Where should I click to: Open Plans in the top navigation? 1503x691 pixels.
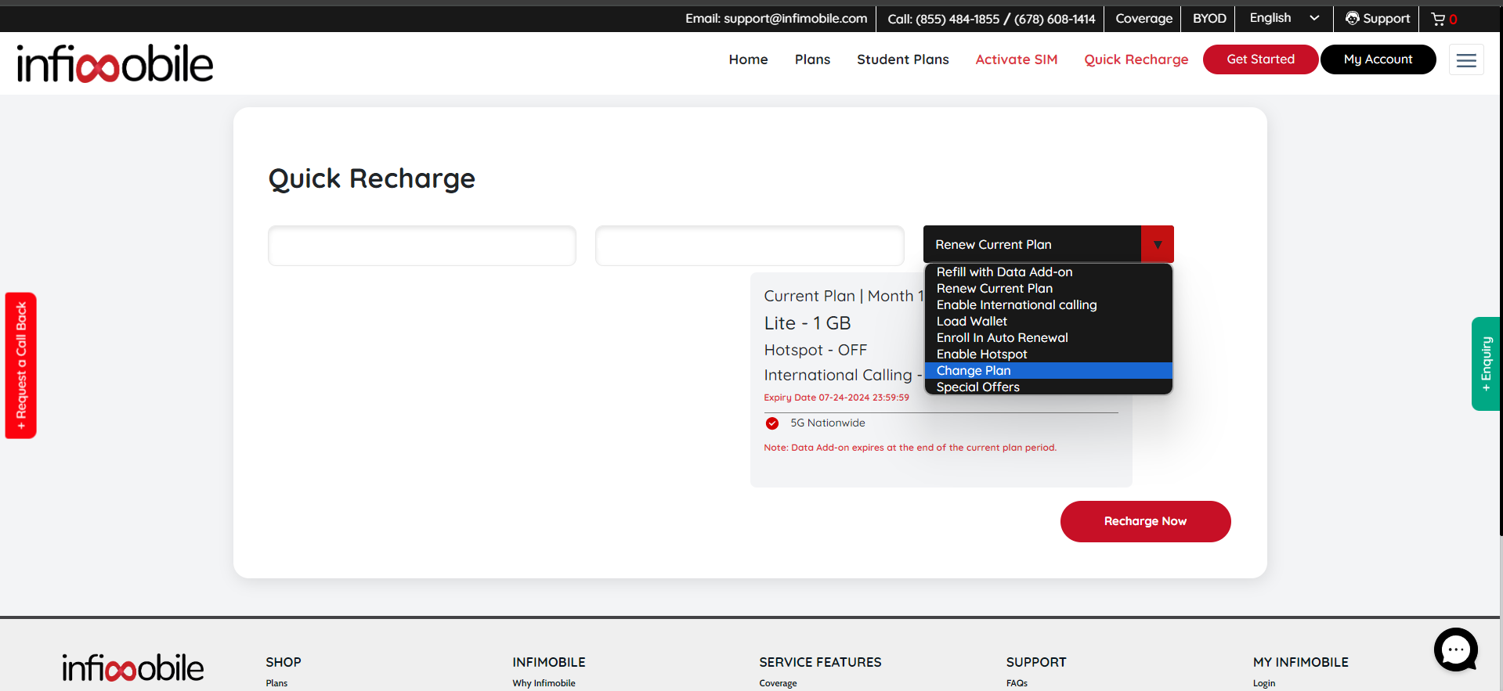812,59
